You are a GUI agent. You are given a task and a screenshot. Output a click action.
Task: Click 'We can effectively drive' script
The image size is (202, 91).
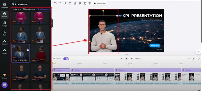(191, 83)
